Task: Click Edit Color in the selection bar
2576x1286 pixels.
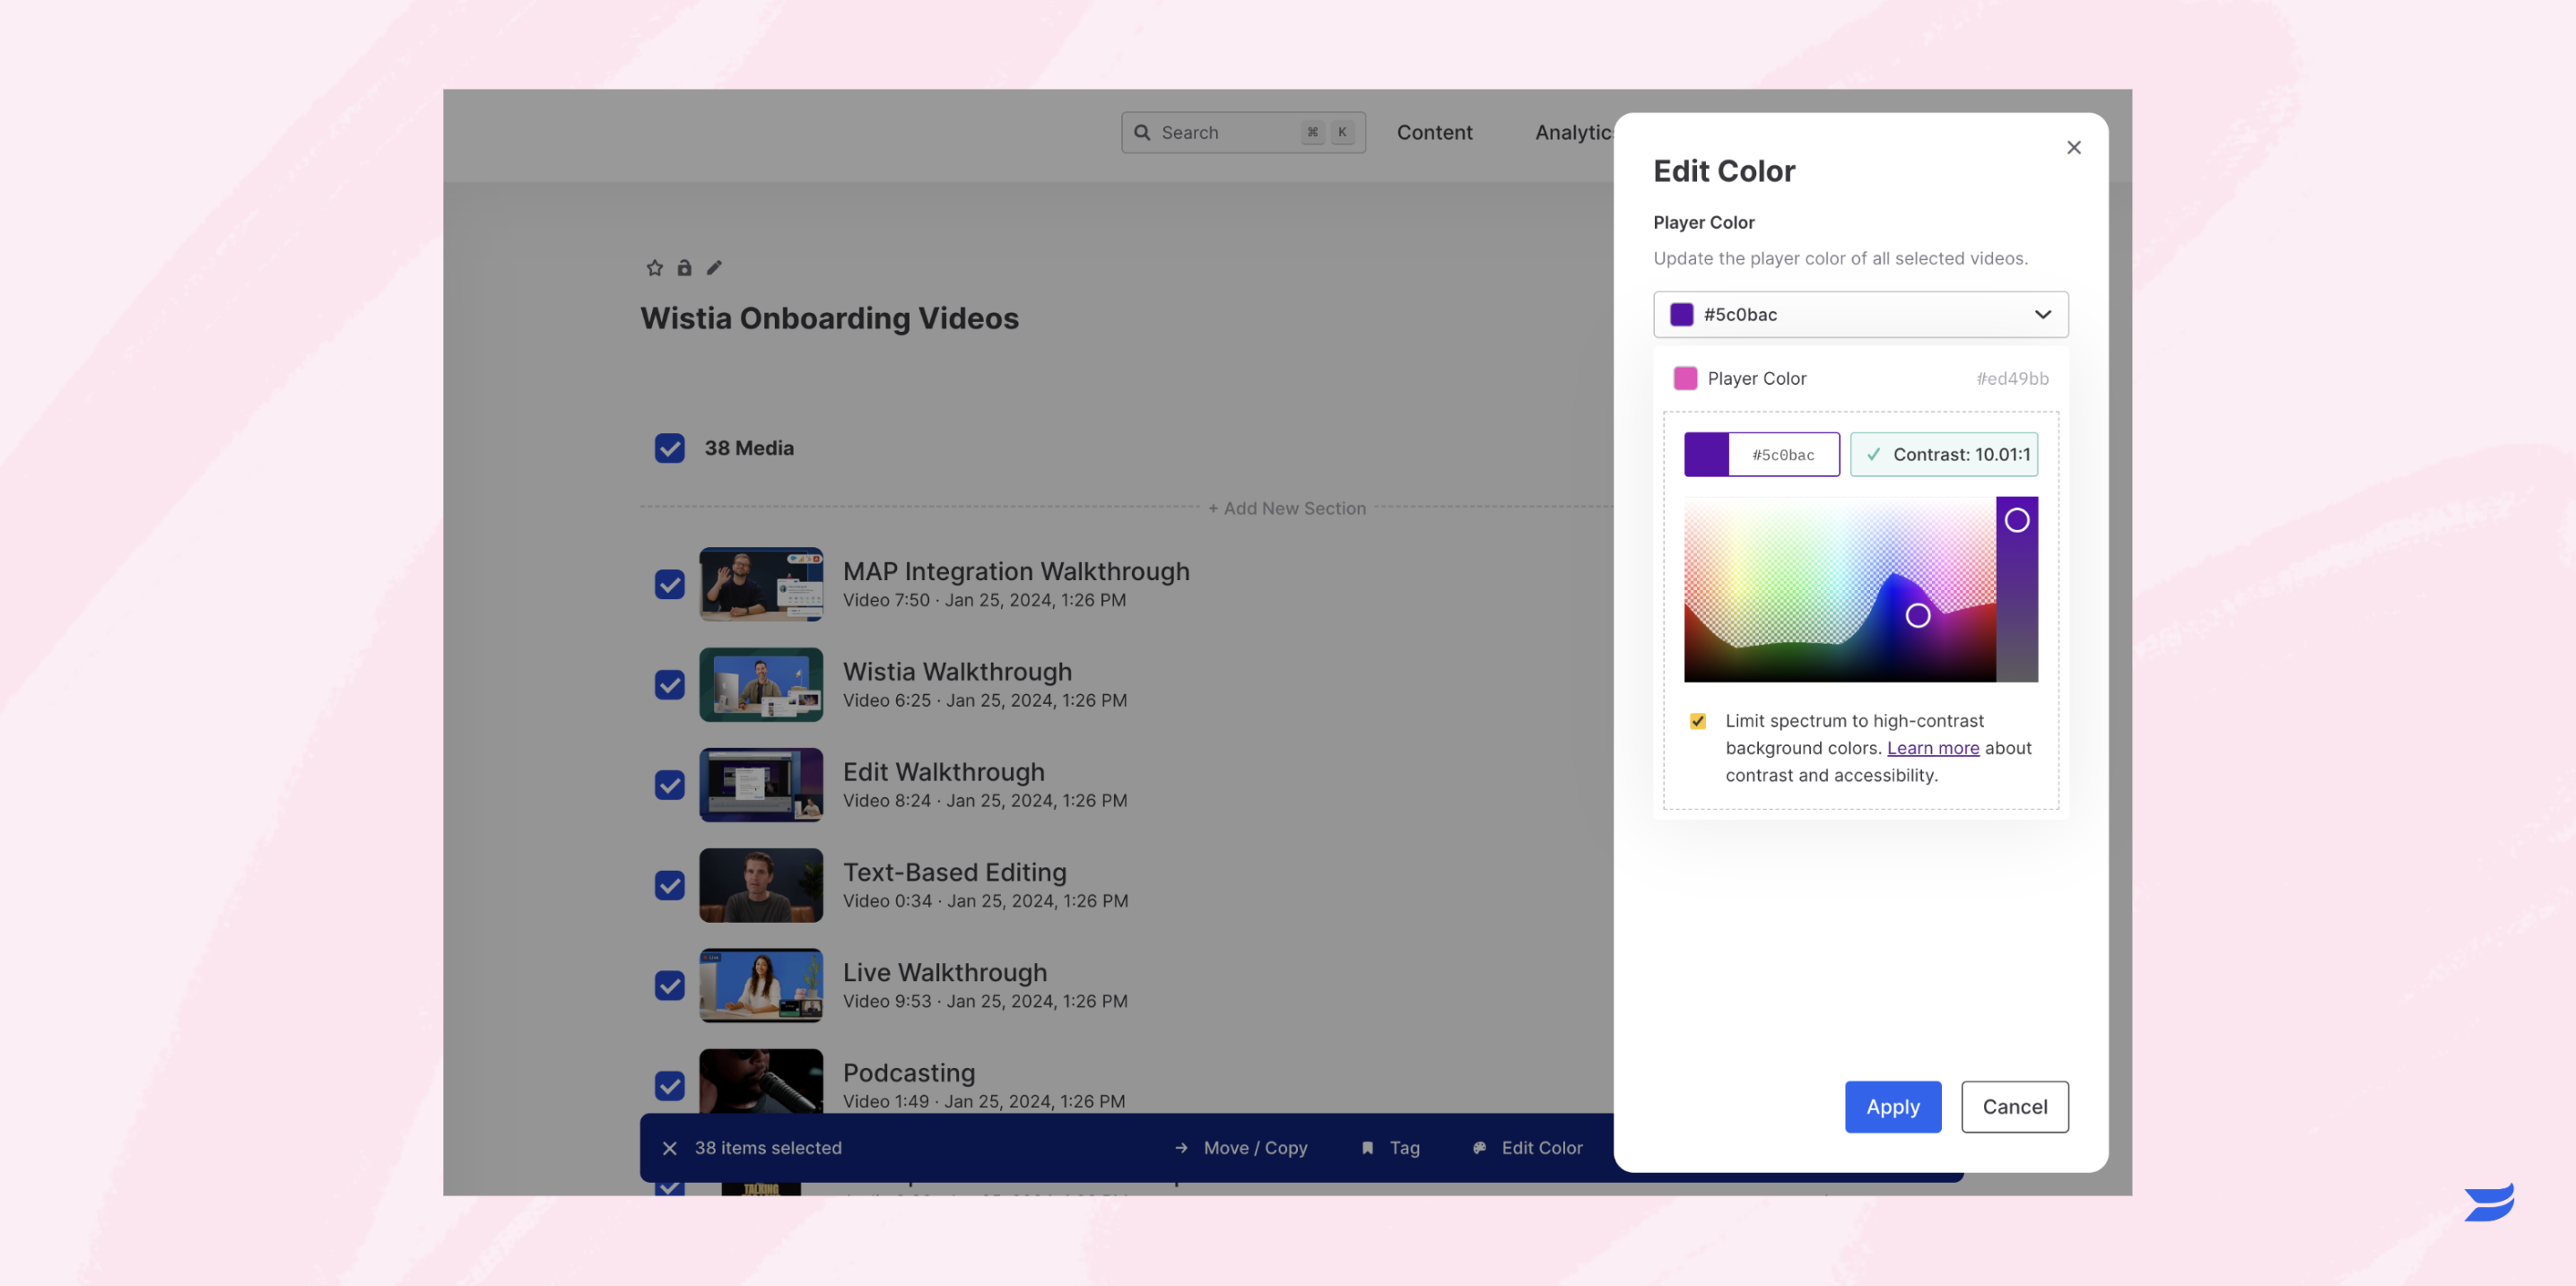Action: (x=1541, y=1148)
